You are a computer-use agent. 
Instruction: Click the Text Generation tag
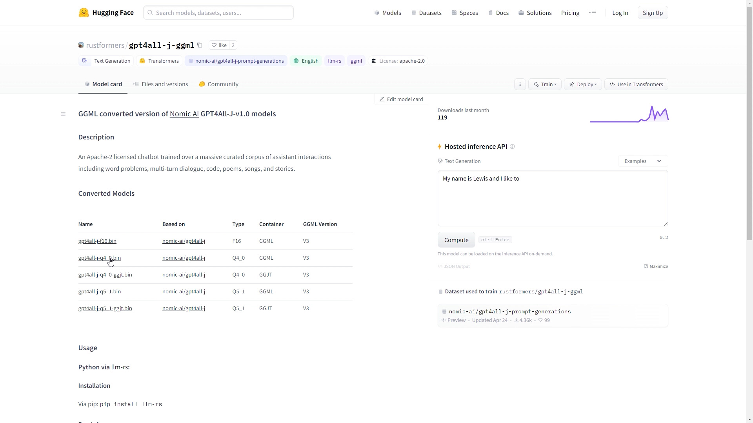tap(106, 61)
